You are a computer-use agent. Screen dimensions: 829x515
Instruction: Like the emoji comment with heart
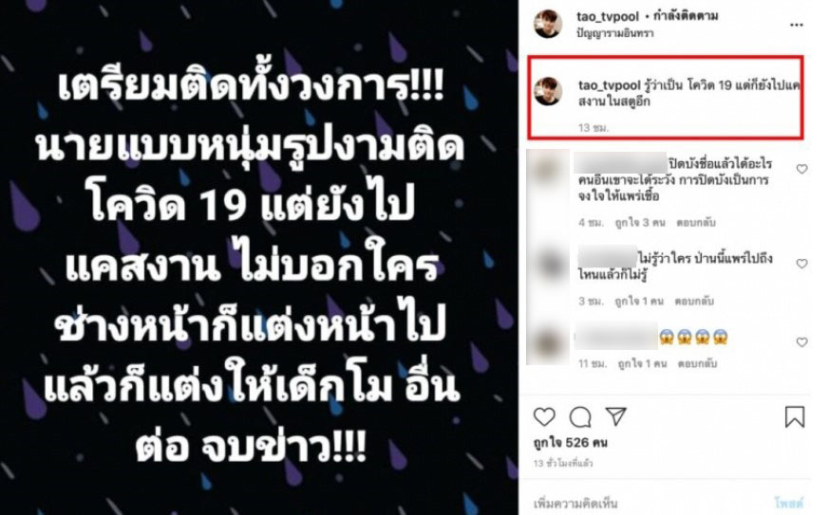point(802,342)
